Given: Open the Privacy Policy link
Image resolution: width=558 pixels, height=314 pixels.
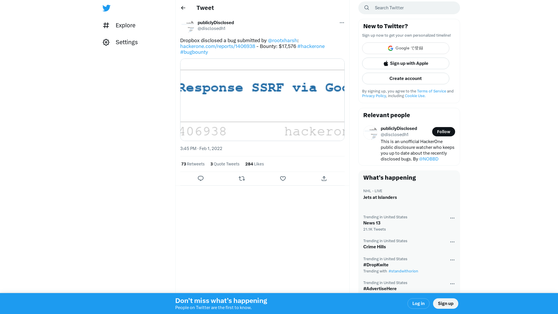Looking at the screenshot, I should [374, 96].
